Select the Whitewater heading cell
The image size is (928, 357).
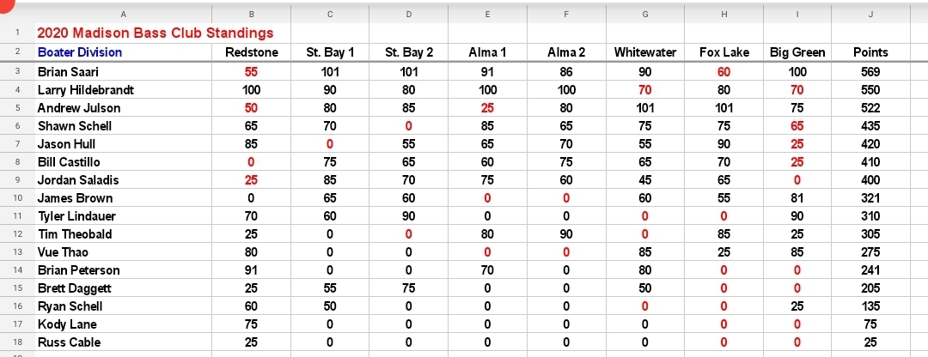click(x=644, y=52)
